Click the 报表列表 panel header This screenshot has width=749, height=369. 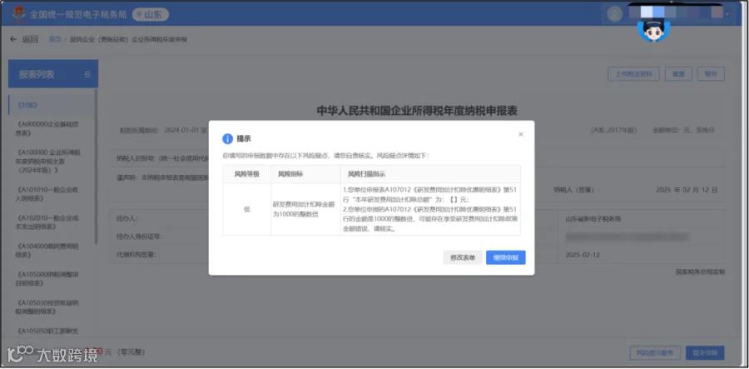coord(53,74)
